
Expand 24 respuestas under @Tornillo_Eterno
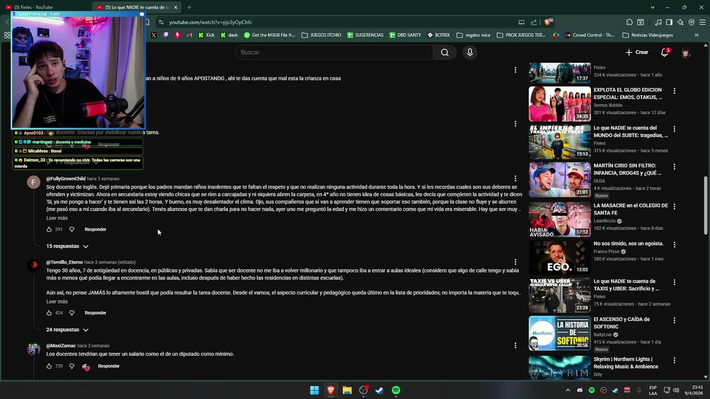click(67, 330)
